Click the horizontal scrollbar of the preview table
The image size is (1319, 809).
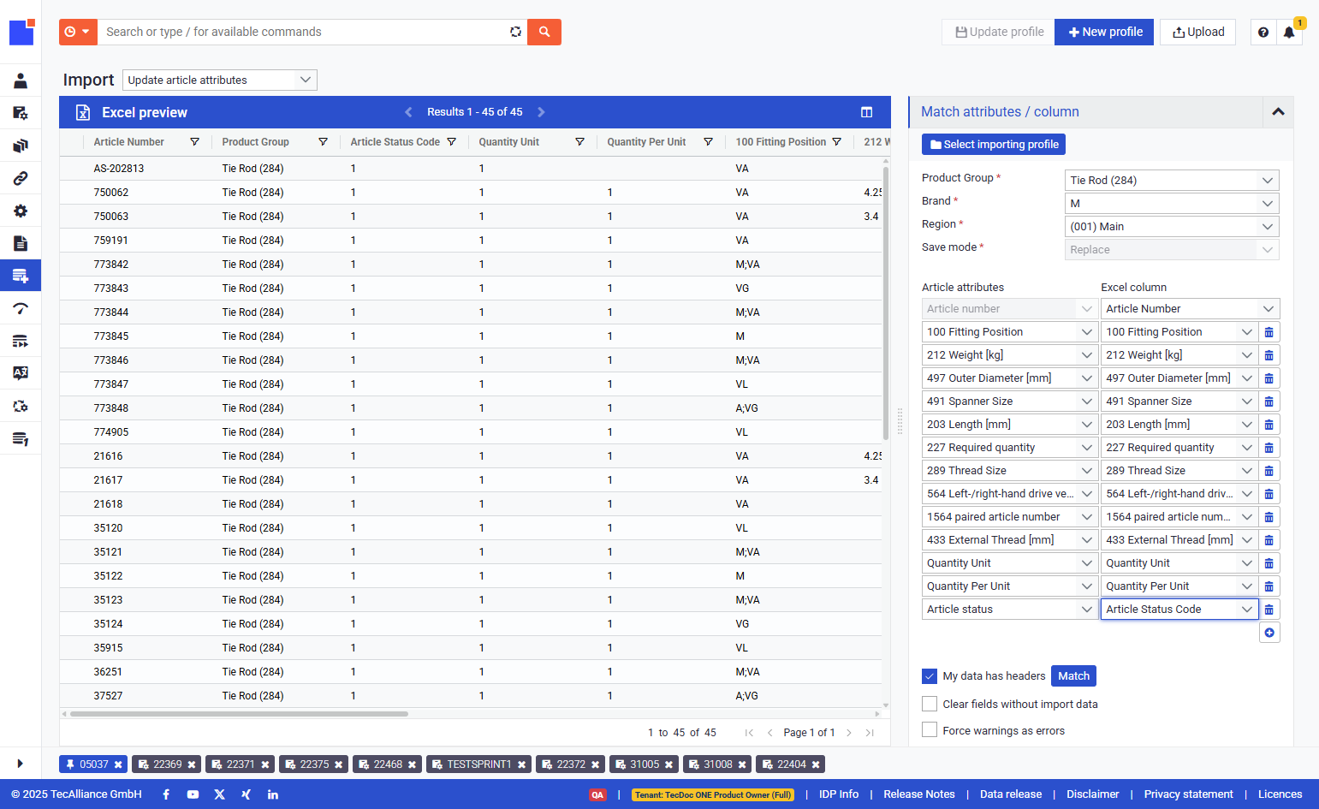239,713
